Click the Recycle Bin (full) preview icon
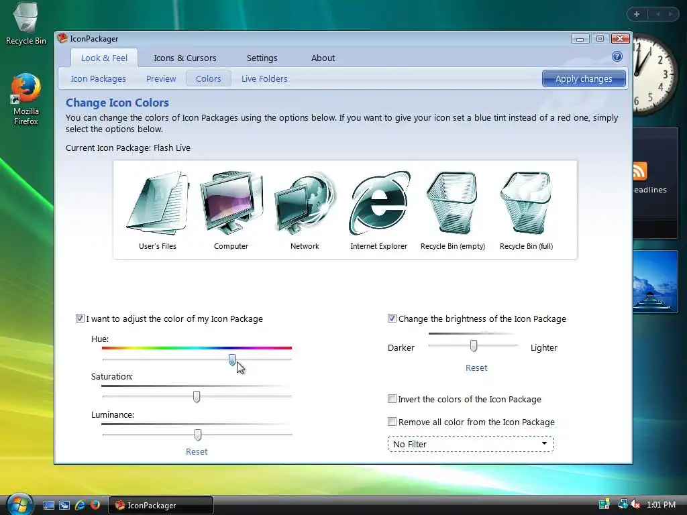This screenshot has width=687, height=515. point(526,203)
